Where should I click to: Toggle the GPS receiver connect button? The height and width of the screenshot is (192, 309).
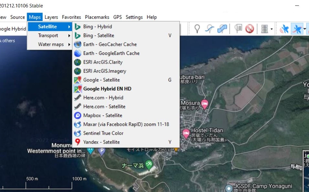pos(284,29)
